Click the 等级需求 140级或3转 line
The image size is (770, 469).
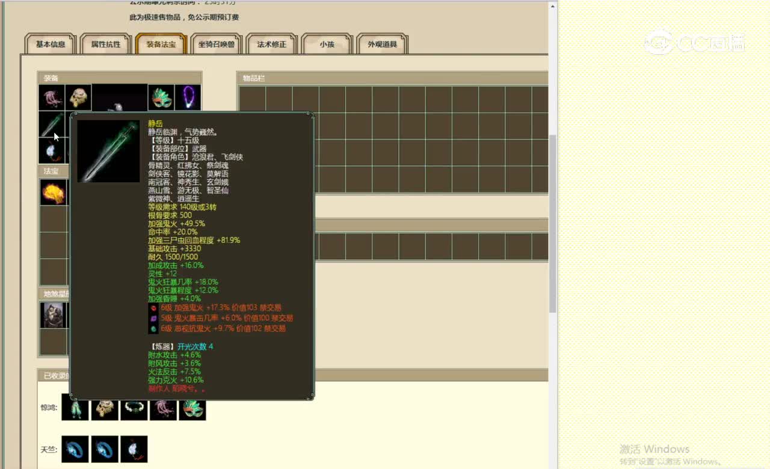[182, 207]
